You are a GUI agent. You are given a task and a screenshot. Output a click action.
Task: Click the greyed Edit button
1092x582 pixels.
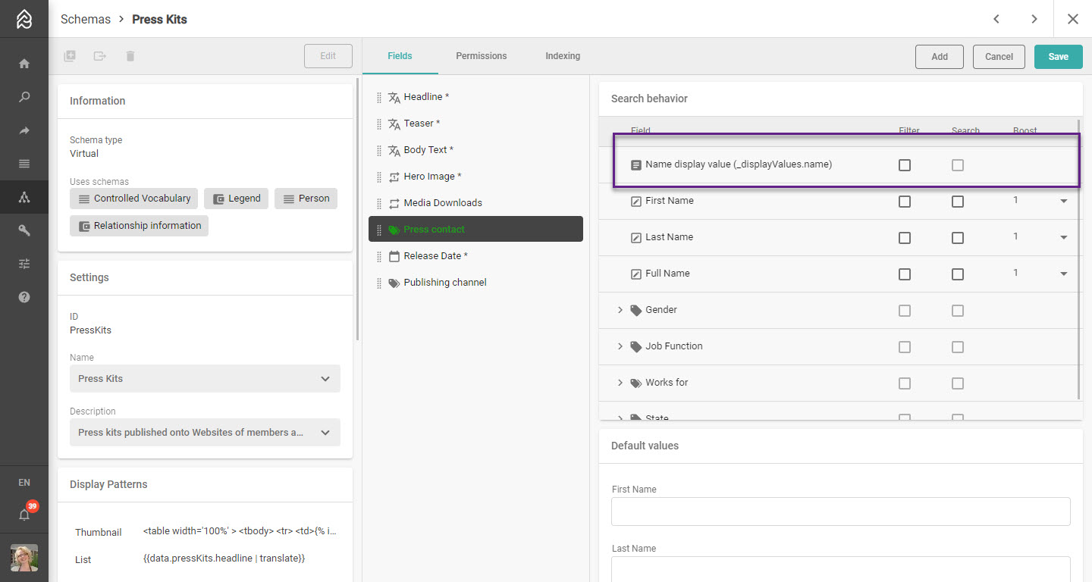pyautogui.click(x=328, y=56)
